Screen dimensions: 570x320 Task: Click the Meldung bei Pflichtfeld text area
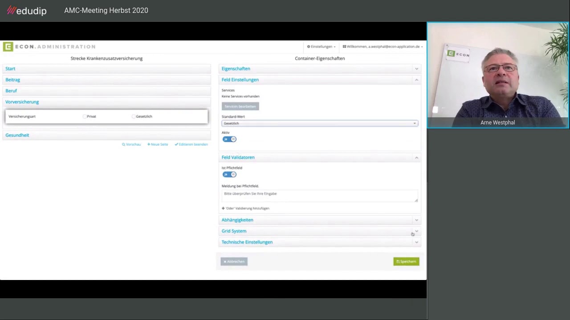tap(320, 196)
